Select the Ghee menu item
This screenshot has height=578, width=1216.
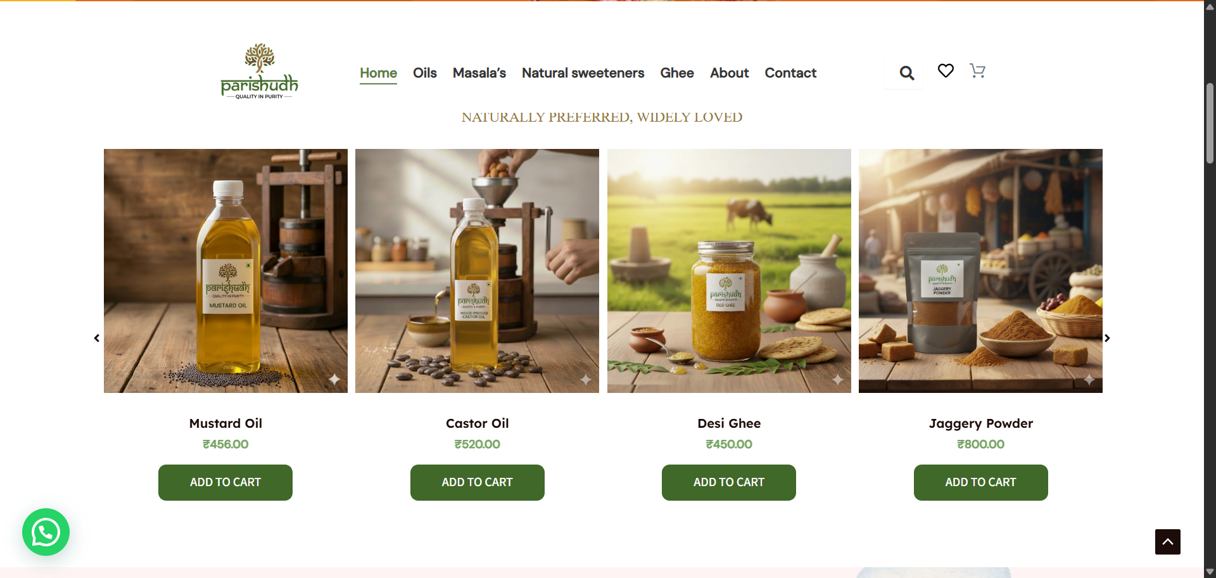point(677,73)
